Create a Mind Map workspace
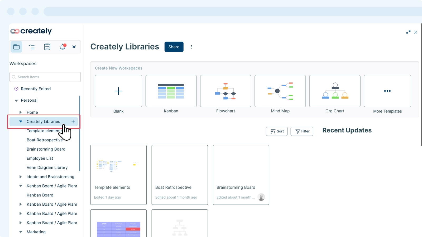Viewport: 422px width, 237px height. click(x=280, y=91)
